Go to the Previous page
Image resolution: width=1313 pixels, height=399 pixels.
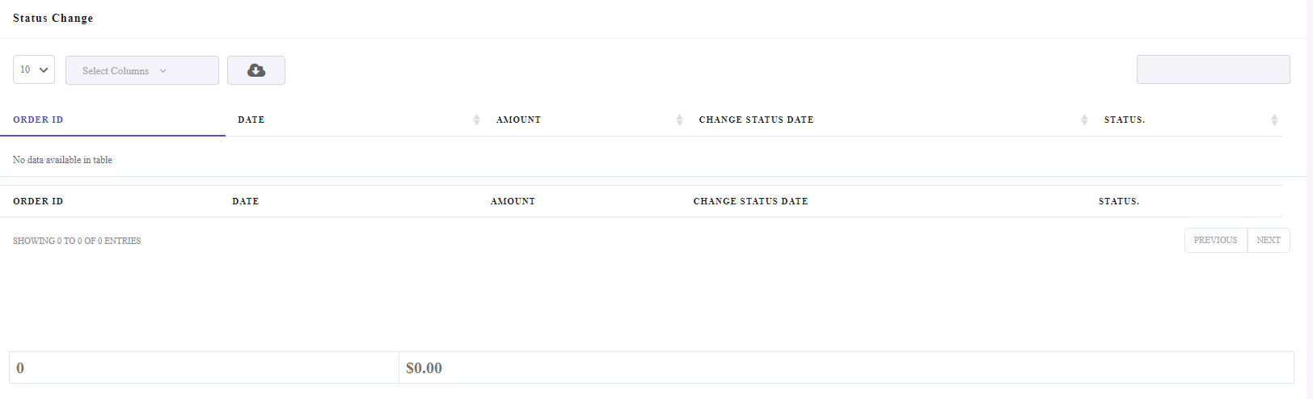1215,240
